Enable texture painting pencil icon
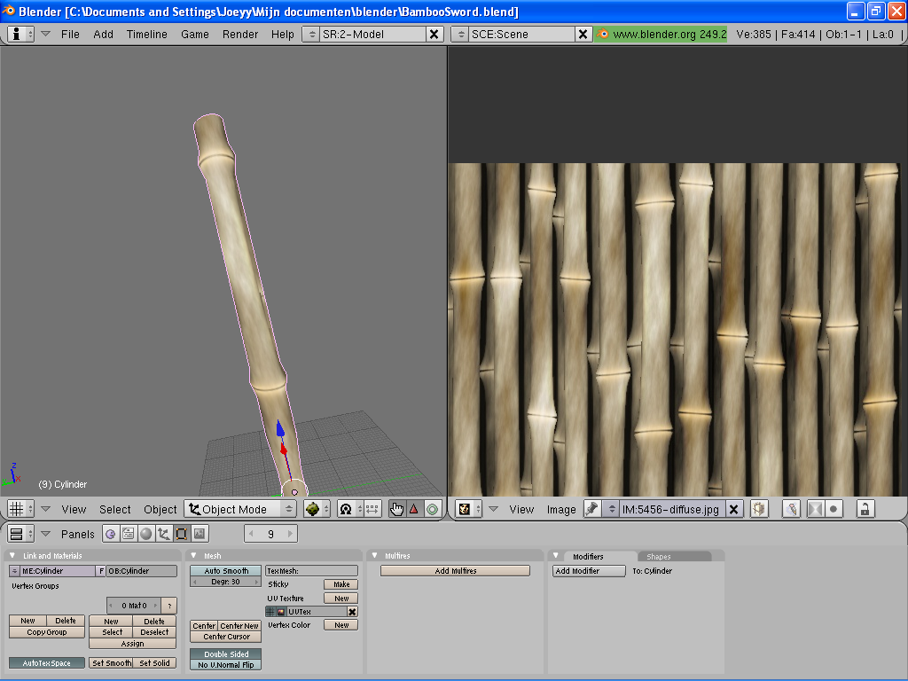This screenshot has width=908, height=681. pos(792,509)
